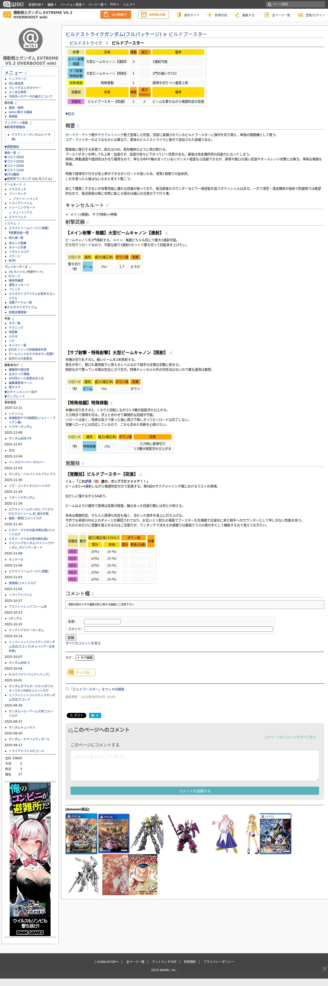Image resolution: width=328 pixels, height=986 pixels.
Task: Click the 投稿 submit button
Action: [71, 637]
